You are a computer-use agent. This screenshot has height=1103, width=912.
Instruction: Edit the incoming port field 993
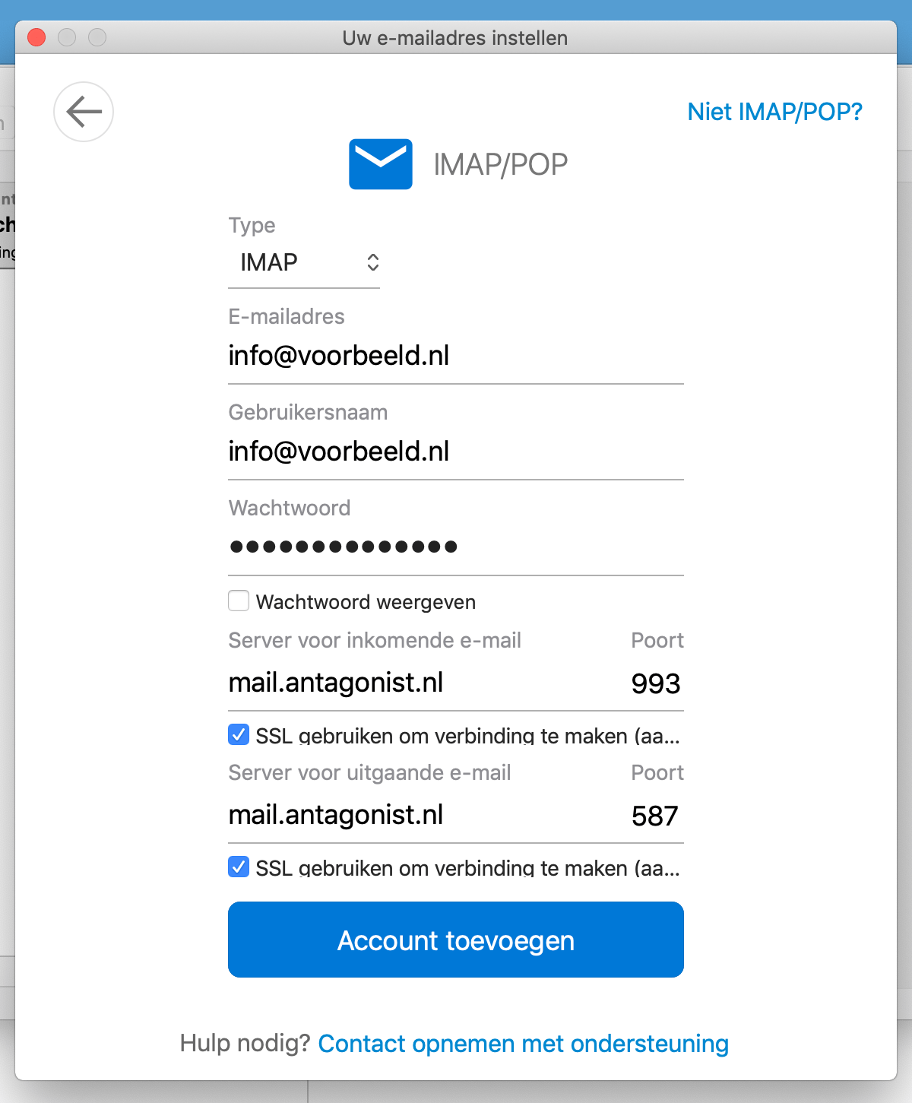point(656,683)
